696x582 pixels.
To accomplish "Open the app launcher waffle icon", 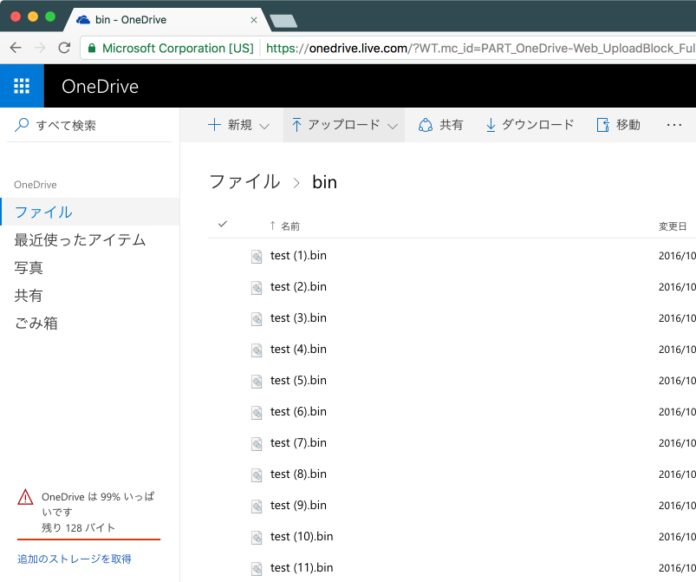I will click(22, 86).
